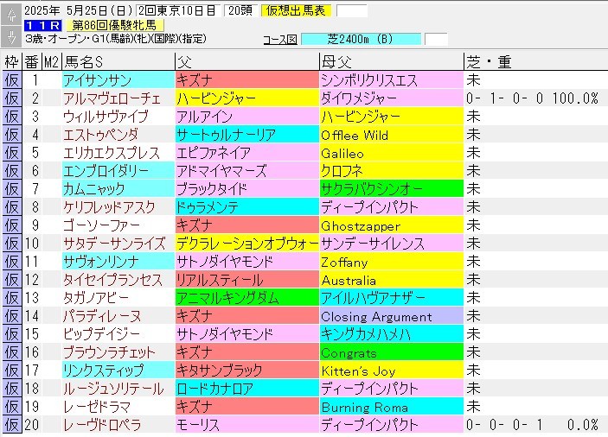Select horse ケリフレッドアスク
Image resolution: width=608 pixels, height=437 pixels.
pyautogui.click(x=118, y=207)
